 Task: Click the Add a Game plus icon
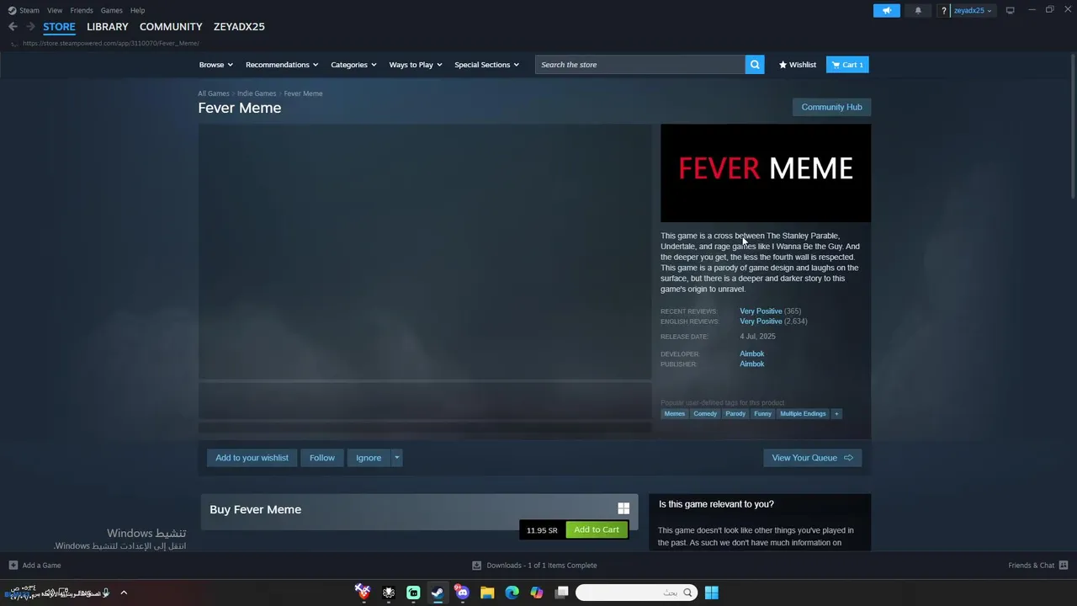pyautogui.click(x=13, y=566)
